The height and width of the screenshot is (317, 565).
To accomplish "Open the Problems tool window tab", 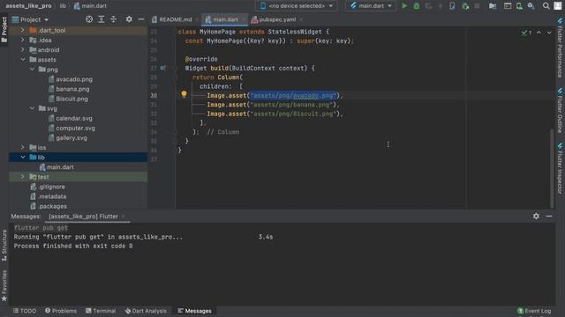I will point(61,311).
